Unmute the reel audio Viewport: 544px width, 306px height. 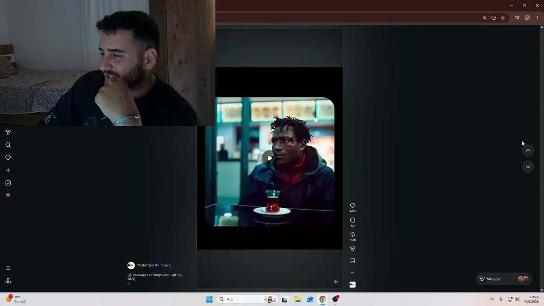(336, 281)
